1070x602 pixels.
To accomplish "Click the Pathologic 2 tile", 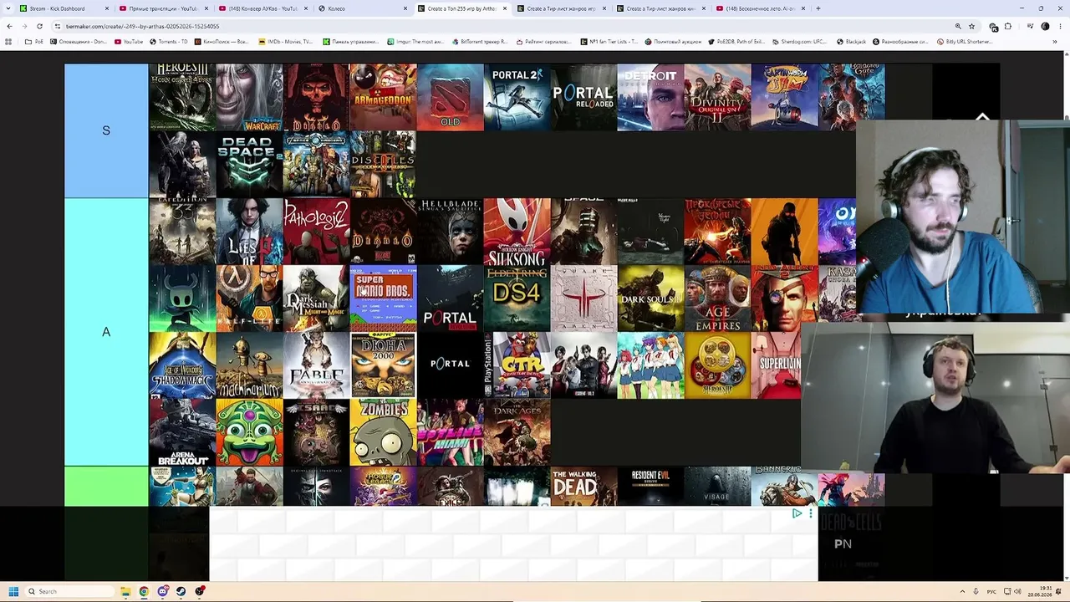I will [316, 232].
